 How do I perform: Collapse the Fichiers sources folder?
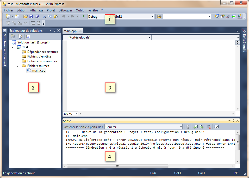pos(17,66)
